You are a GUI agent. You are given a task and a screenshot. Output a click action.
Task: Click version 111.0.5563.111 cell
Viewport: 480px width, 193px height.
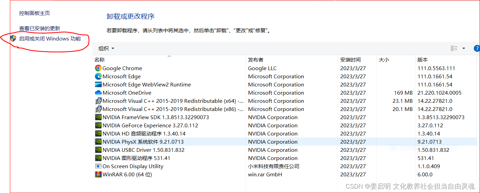click(436, 68)
